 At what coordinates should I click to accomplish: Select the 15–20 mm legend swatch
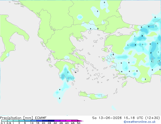point(40,121)
